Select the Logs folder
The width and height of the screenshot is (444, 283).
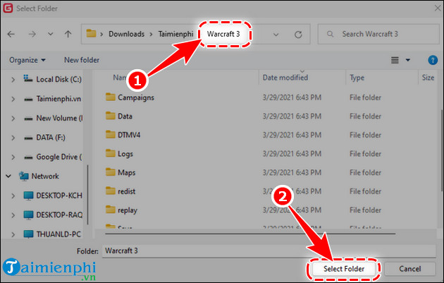(125, 154)
